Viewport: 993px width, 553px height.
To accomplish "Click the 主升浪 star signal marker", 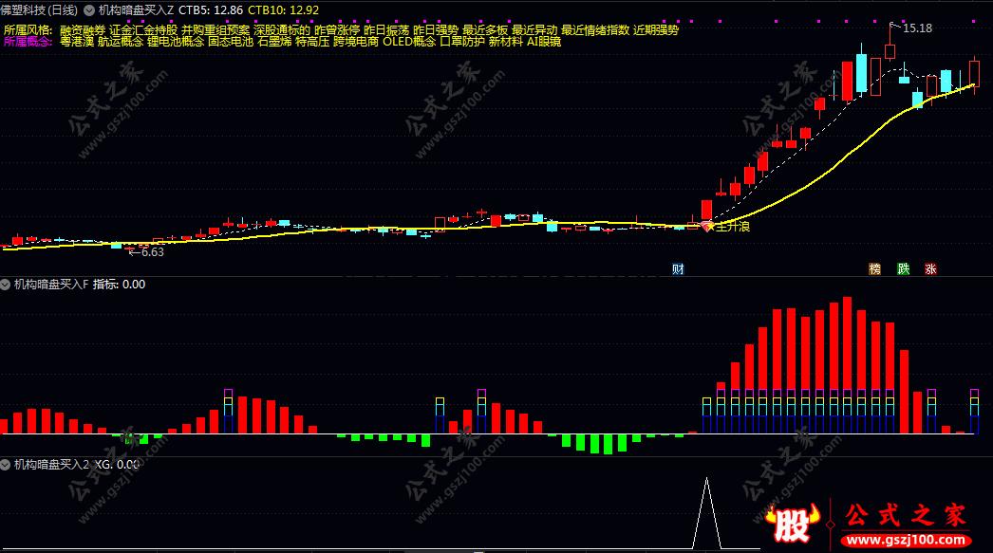I will point(709,226).
